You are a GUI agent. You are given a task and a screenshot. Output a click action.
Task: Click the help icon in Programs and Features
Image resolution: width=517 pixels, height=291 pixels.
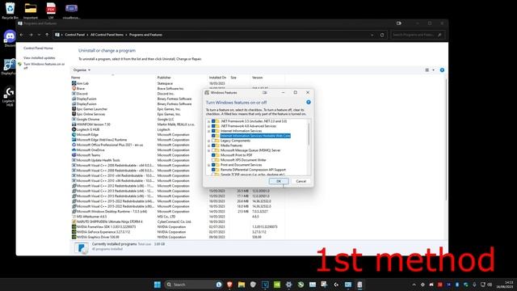(442, 70)
